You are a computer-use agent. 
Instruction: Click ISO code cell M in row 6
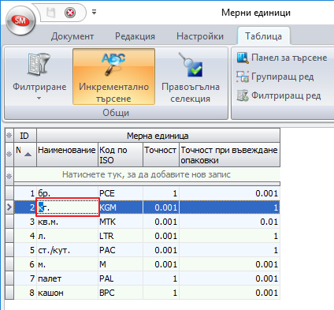pyautogui.click(x=121, y=264)
